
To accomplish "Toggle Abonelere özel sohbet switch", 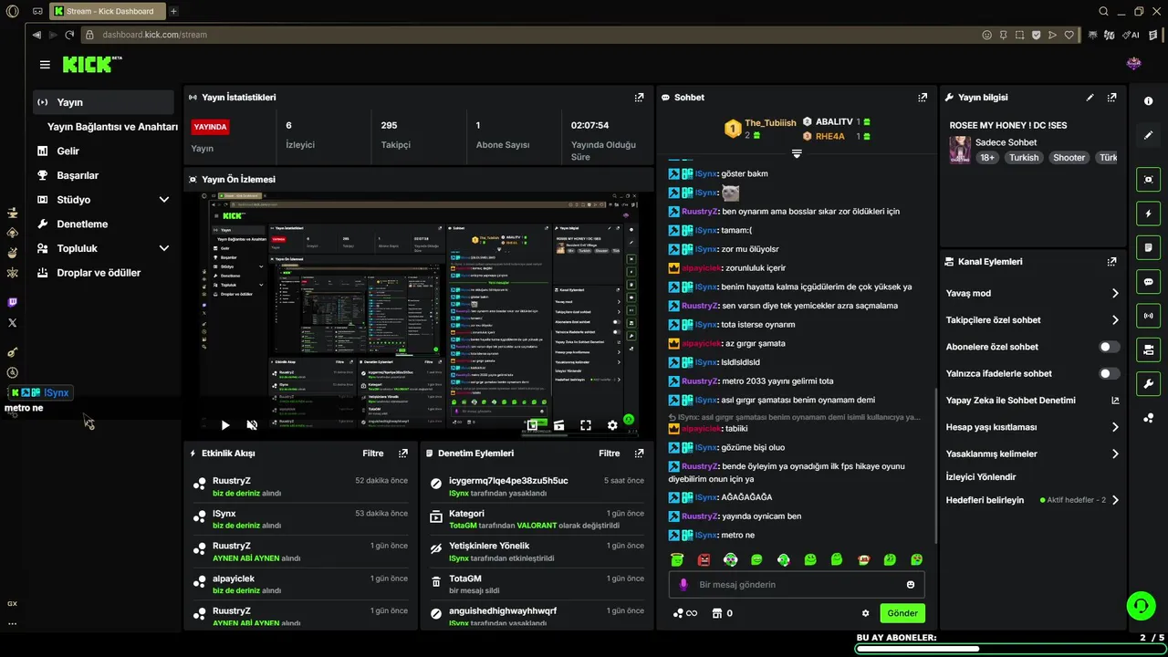I will click(1109, 347).
